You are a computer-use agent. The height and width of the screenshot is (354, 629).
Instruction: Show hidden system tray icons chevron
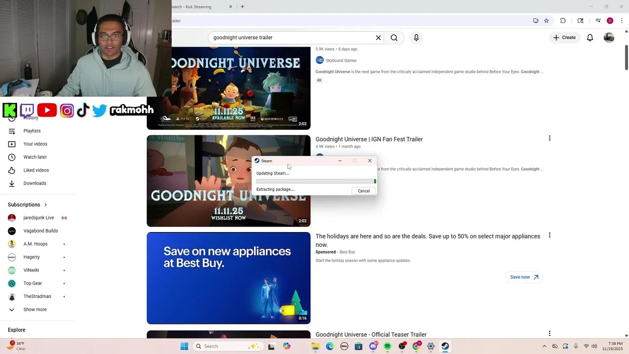coord(544,346)
